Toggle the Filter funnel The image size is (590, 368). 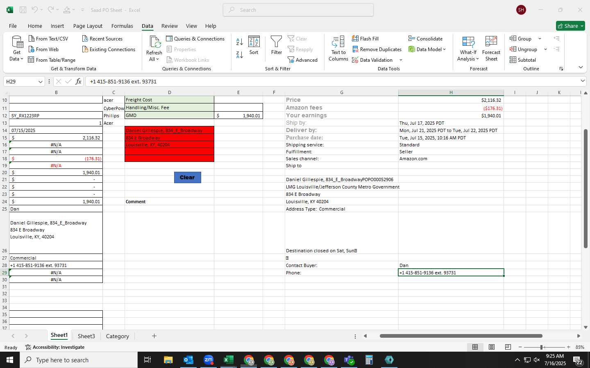(277, 45)
